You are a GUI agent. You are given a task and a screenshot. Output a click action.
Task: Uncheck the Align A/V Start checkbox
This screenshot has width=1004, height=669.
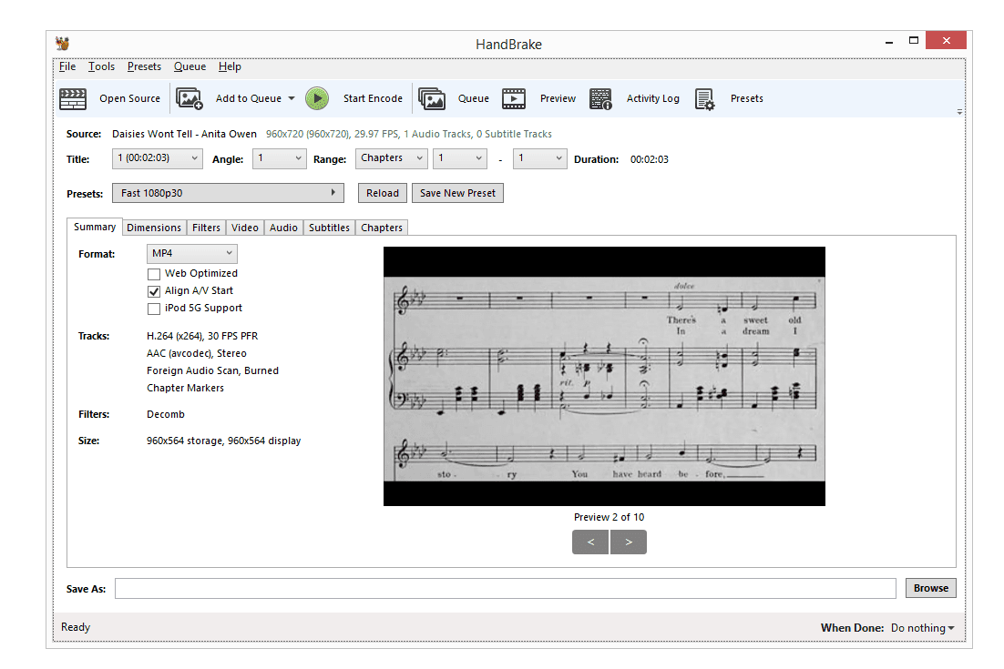pos(153,291)
